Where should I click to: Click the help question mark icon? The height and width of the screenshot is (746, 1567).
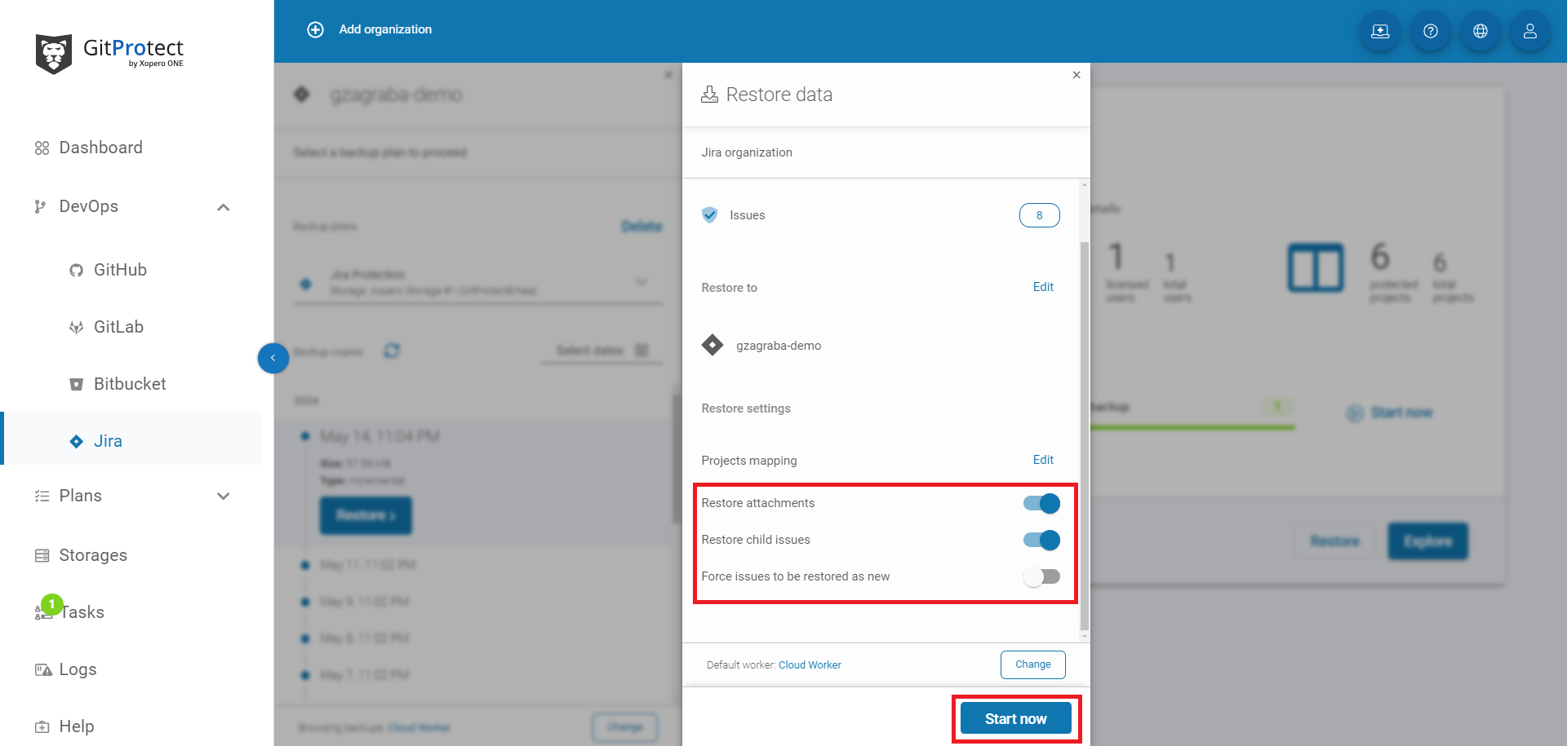click(x=1430, y=31)
